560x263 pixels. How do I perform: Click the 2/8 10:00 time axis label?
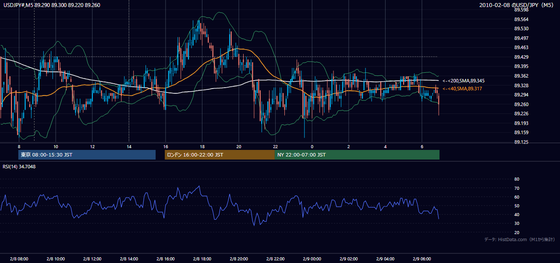click(x=56, y=259)
